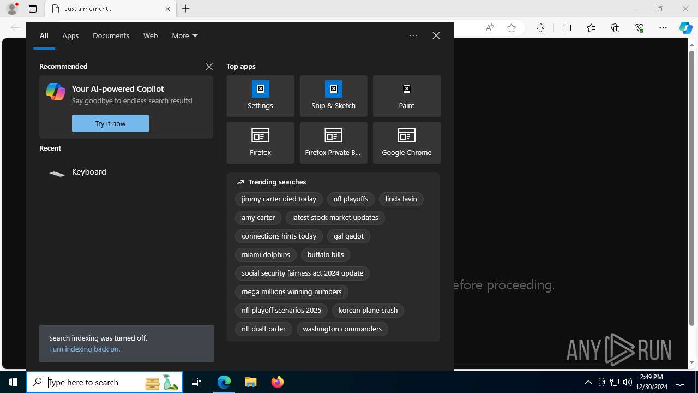The height and width of the screenshot is (393, 698).
Task: Launch Snip & Sketch from top apps
Action: 333,96
